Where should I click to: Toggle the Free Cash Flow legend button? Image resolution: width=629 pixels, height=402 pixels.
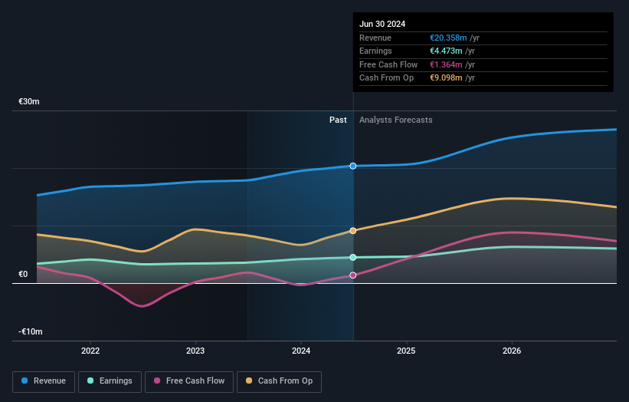pos(189,381)
